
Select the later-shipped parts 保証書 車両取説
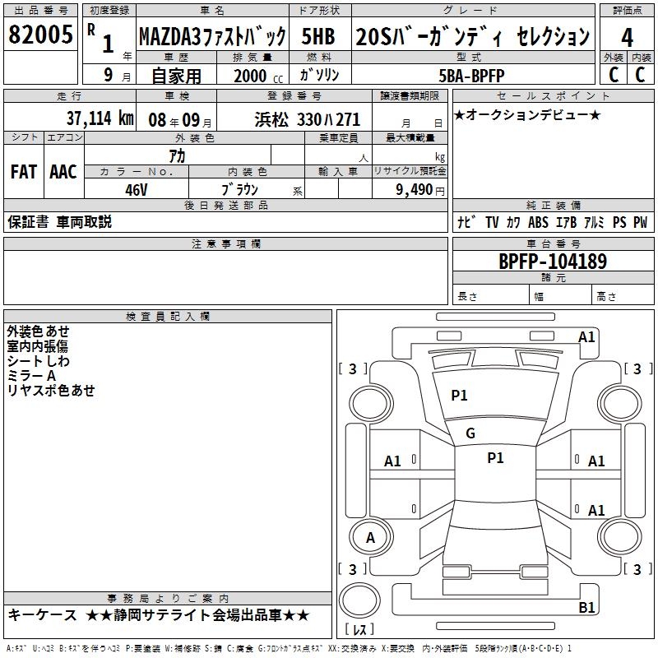coord(59,222)
